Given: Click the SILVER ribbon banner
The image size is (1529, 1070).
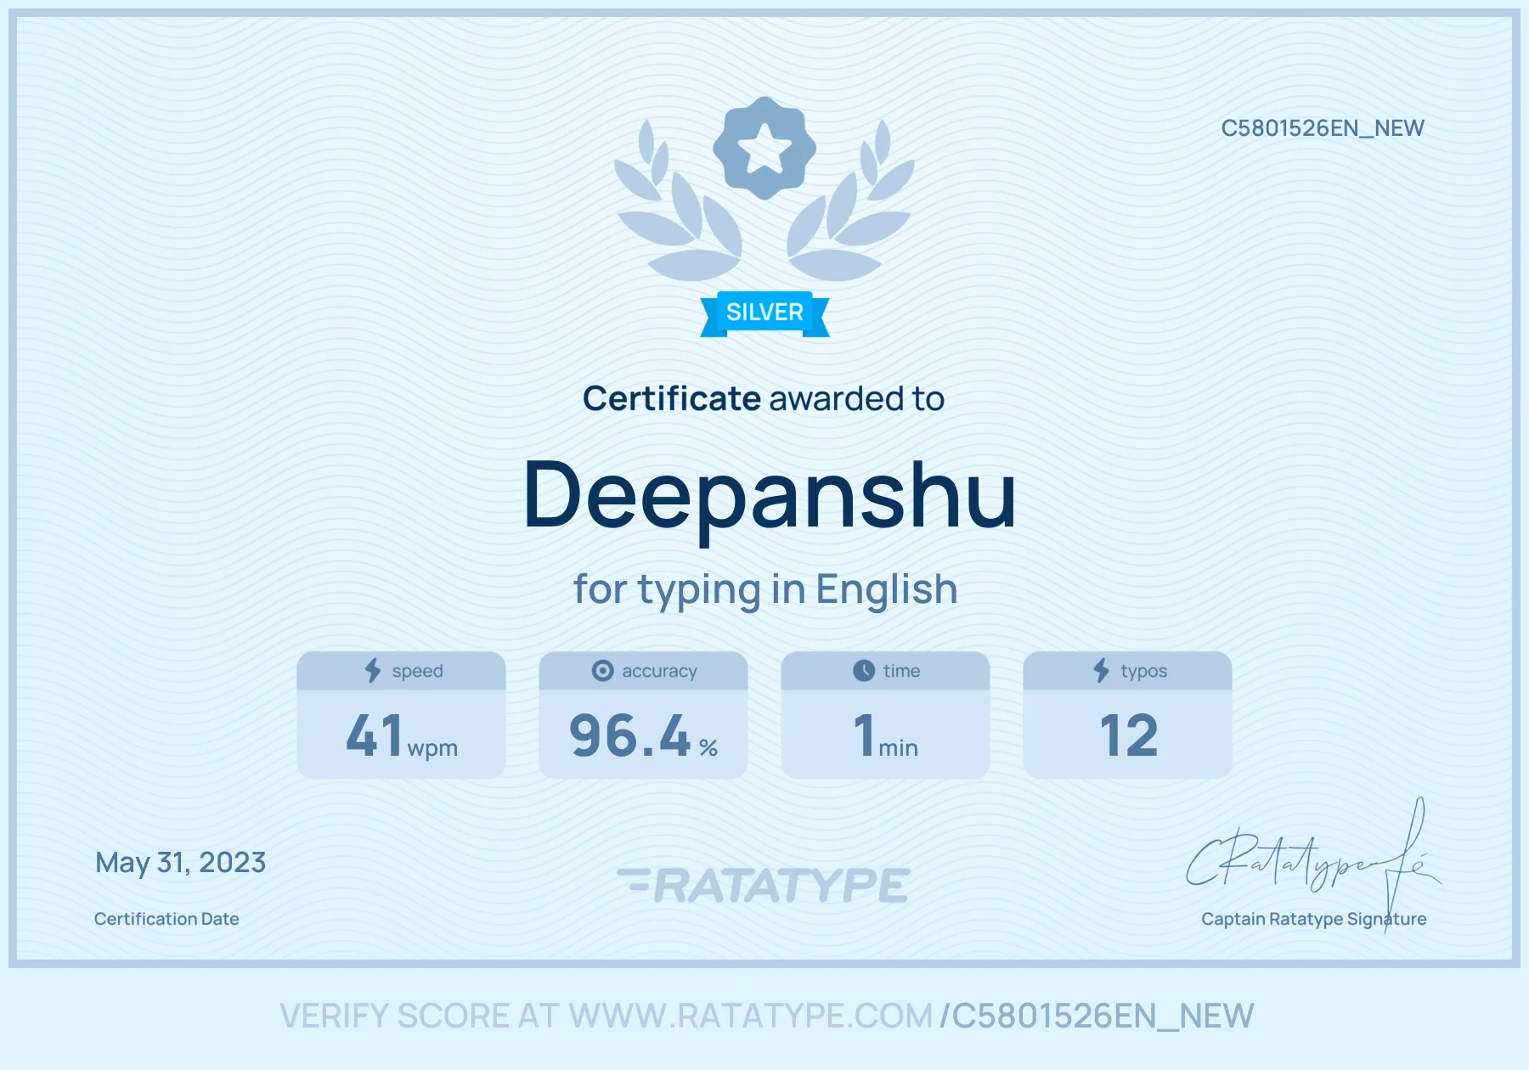Looking at the screenshot, I should 764,313.
